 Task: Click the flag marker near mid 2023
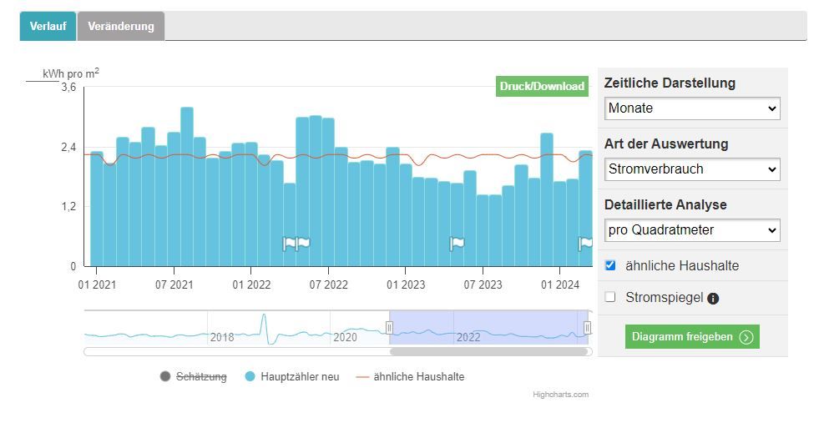pos(457,243)
